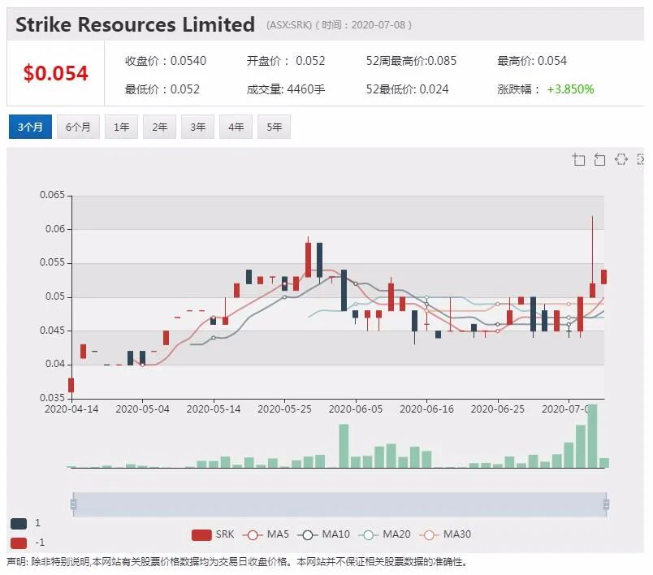The image size is (653, 575).
Task: Click the area zoom toolbox icon
Action: tap(579, 159)
